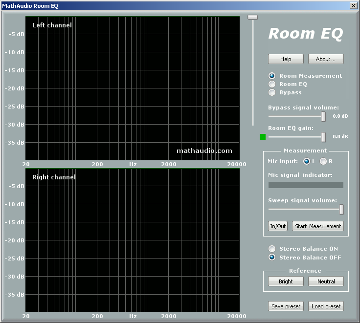The height and width of the screenshot is (323, 360).
Task: Click the green Room EQ gain indicator square
Action: click(263, 137)
